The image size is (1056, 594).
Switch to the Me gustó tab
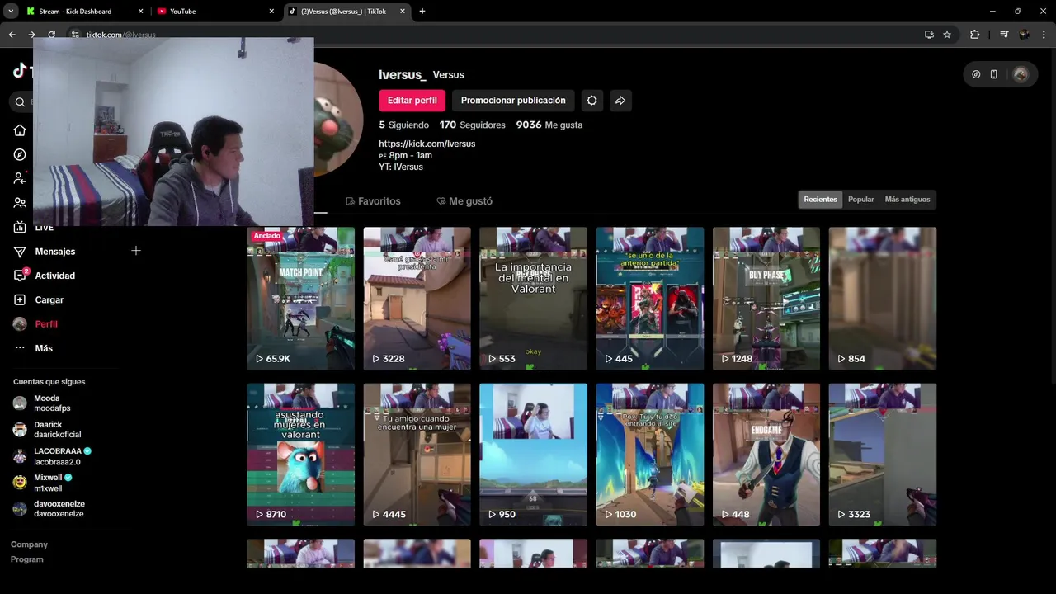click(x=464, y=201)
